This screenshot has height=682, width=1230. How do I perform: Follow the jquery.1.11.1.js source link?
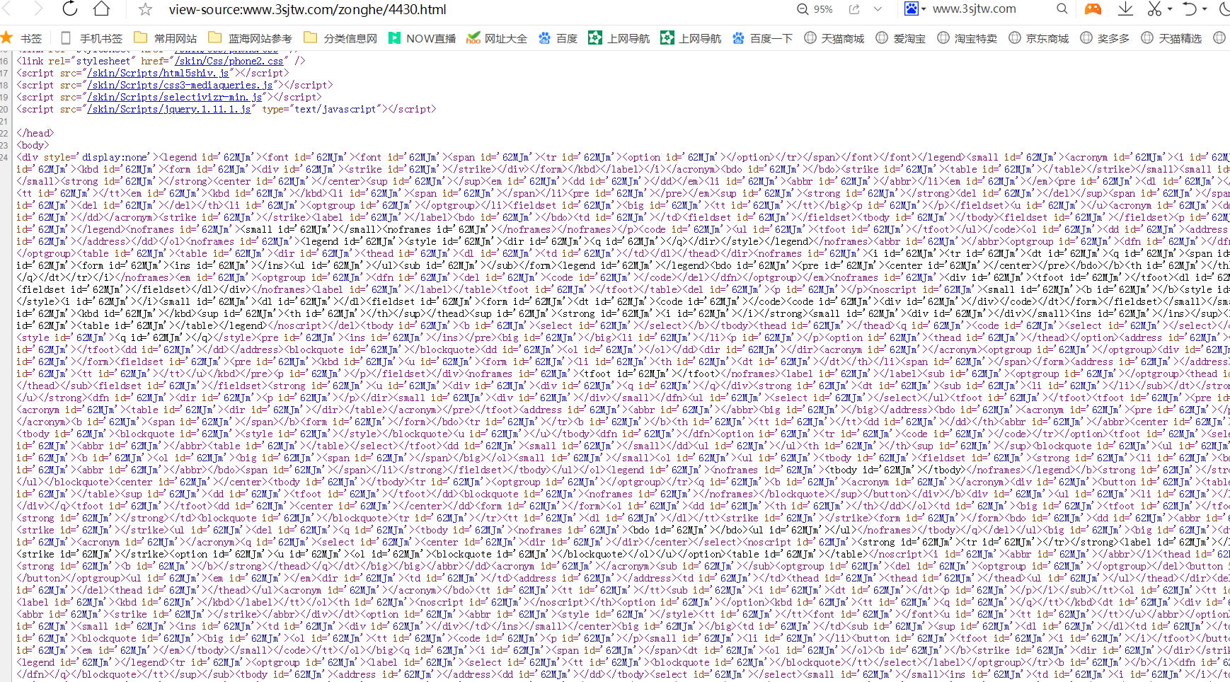[169, 109]
